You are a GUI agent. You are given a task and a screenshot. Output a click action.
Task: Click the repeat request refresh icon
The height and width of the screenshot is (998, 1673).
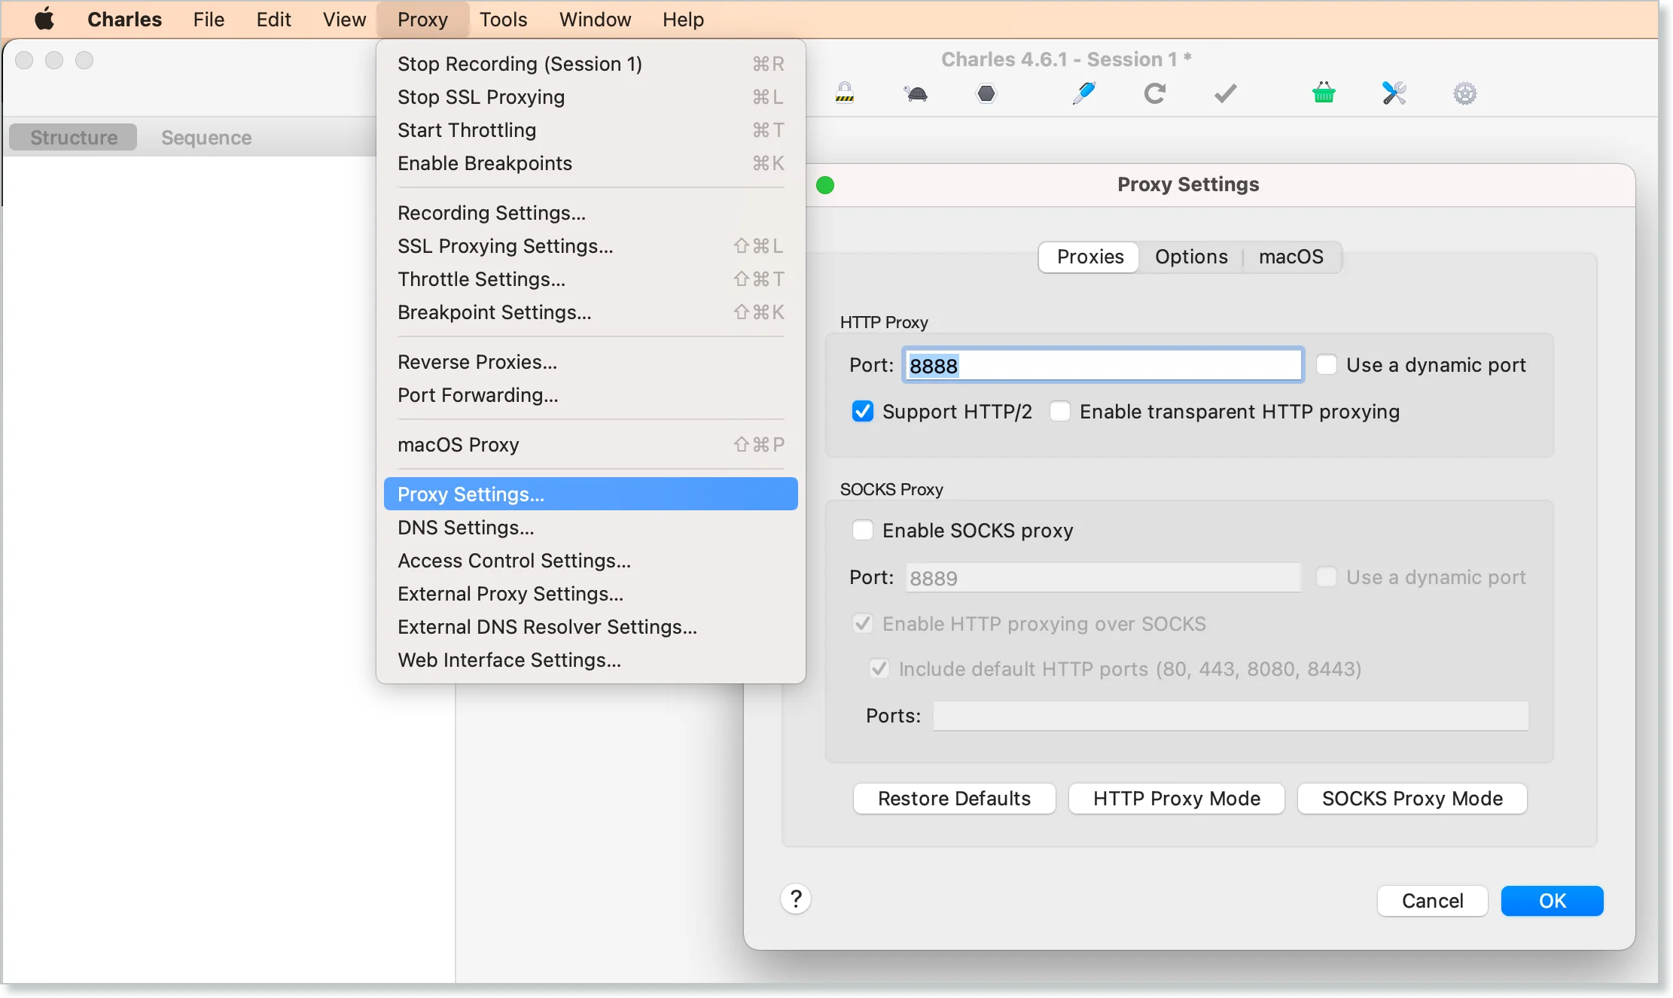(x=1154, y=93)
